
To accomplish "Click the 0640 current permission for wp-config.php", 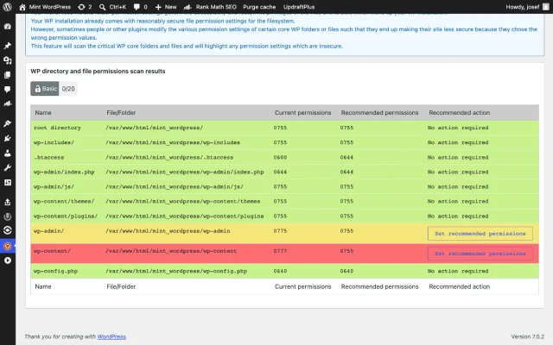I will pyautogui.click(x=280, y=271).
